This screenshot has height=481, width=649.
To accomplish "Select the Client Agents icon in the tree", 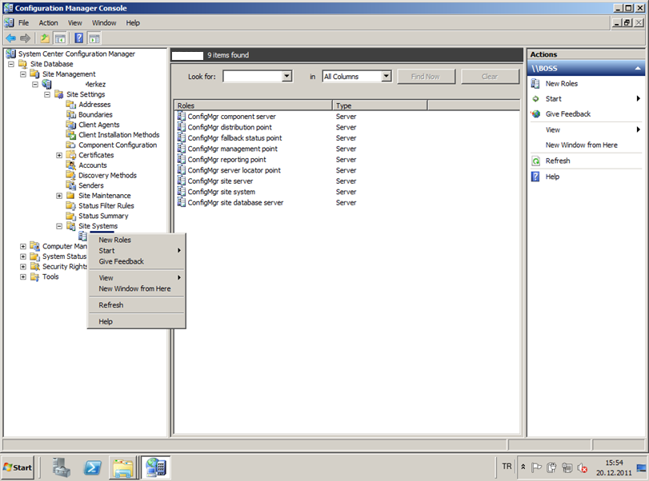I will (70, 125).
